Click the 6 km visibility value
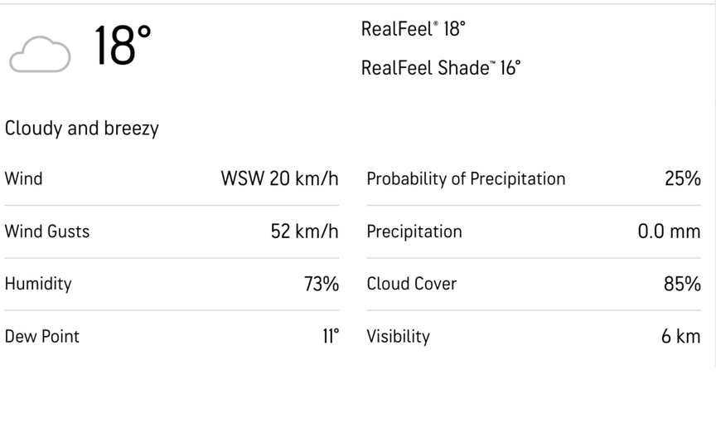 [680, 336]
